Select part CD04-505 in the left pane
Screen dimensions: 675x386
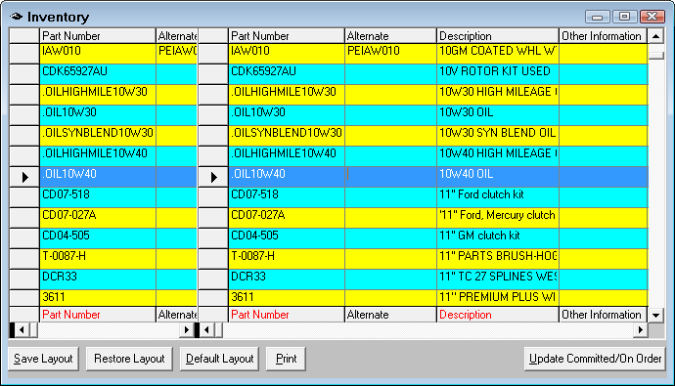pos(97,238)
